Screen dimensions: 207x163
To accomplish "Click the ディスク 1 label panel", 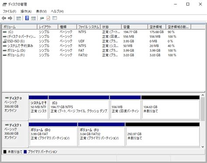I will coord(15,134).
